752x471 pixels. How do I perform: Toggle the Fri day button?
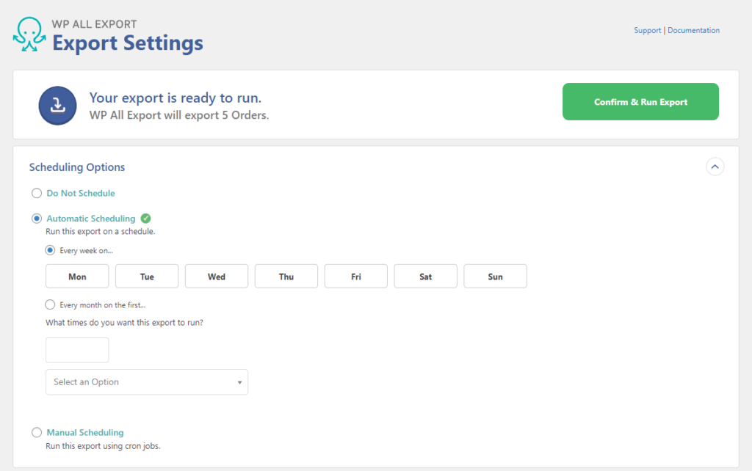[356, 276]
